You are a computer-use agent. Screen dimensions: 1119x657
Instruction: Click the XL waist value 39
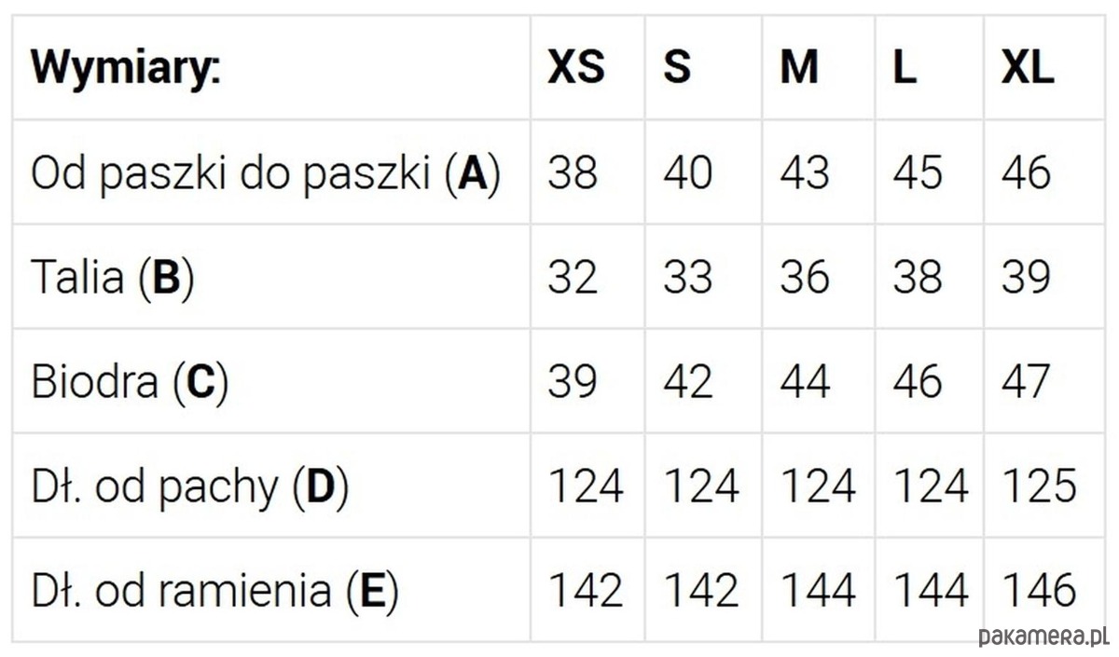point(1026,278)
